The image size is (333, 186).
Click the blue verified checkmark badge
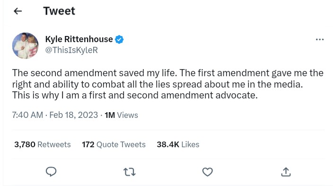[119, 40]
